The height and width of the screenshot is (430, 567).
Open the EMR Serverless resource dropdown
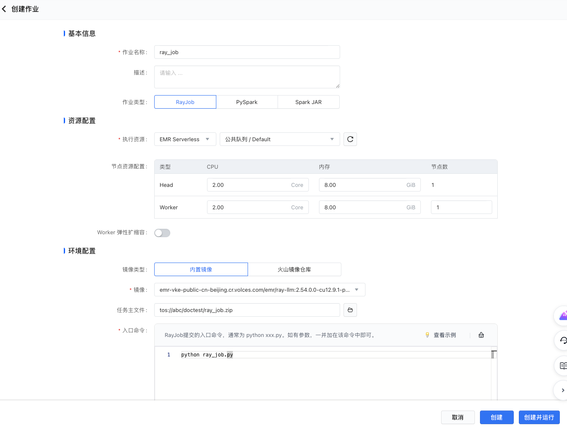click(185, 139)
